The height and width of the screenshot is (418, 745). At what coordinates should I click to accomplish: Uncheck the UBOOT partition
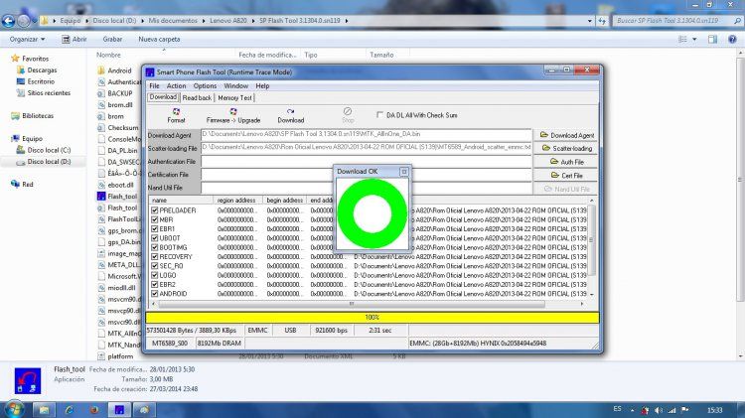pos(154,238)
